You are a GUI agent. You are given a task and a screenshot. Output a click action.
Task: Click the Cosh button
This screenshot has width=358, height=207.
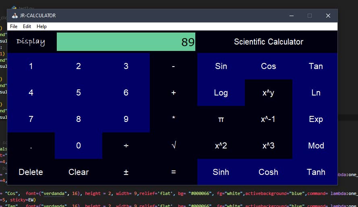point(269,172)
